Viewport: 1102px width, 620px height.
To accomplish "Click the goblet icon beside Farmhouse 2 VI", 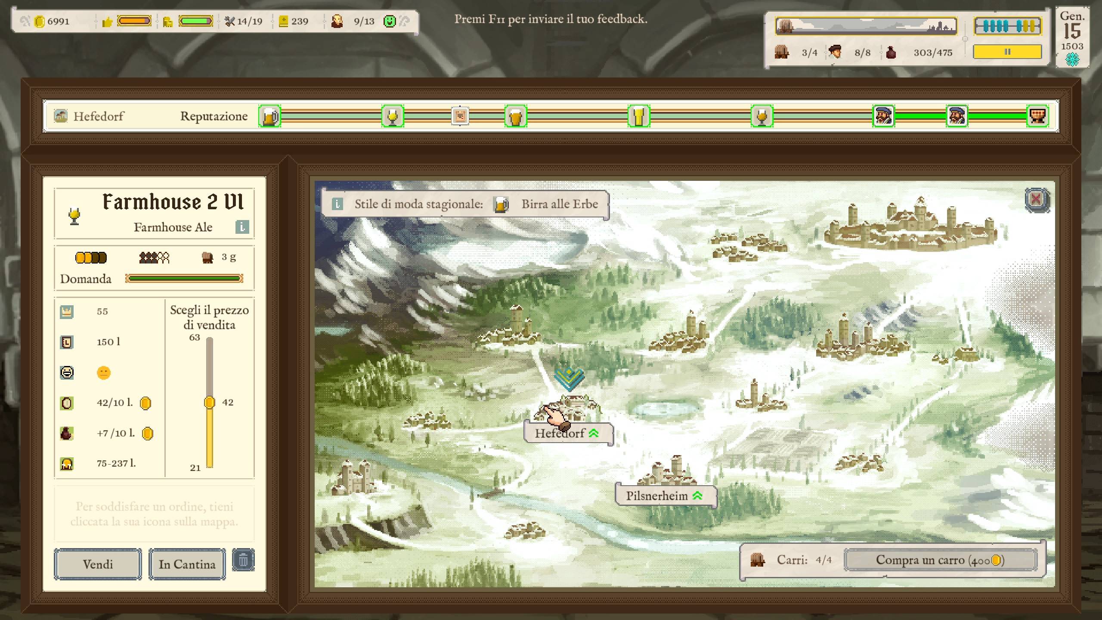I will click(74, 216).
